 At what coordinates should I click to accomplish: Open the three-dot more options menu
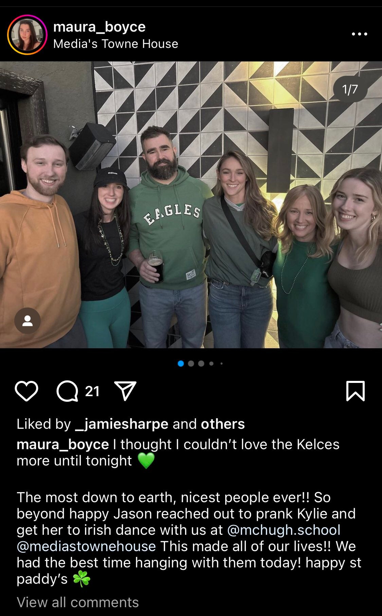click(360, 34)
